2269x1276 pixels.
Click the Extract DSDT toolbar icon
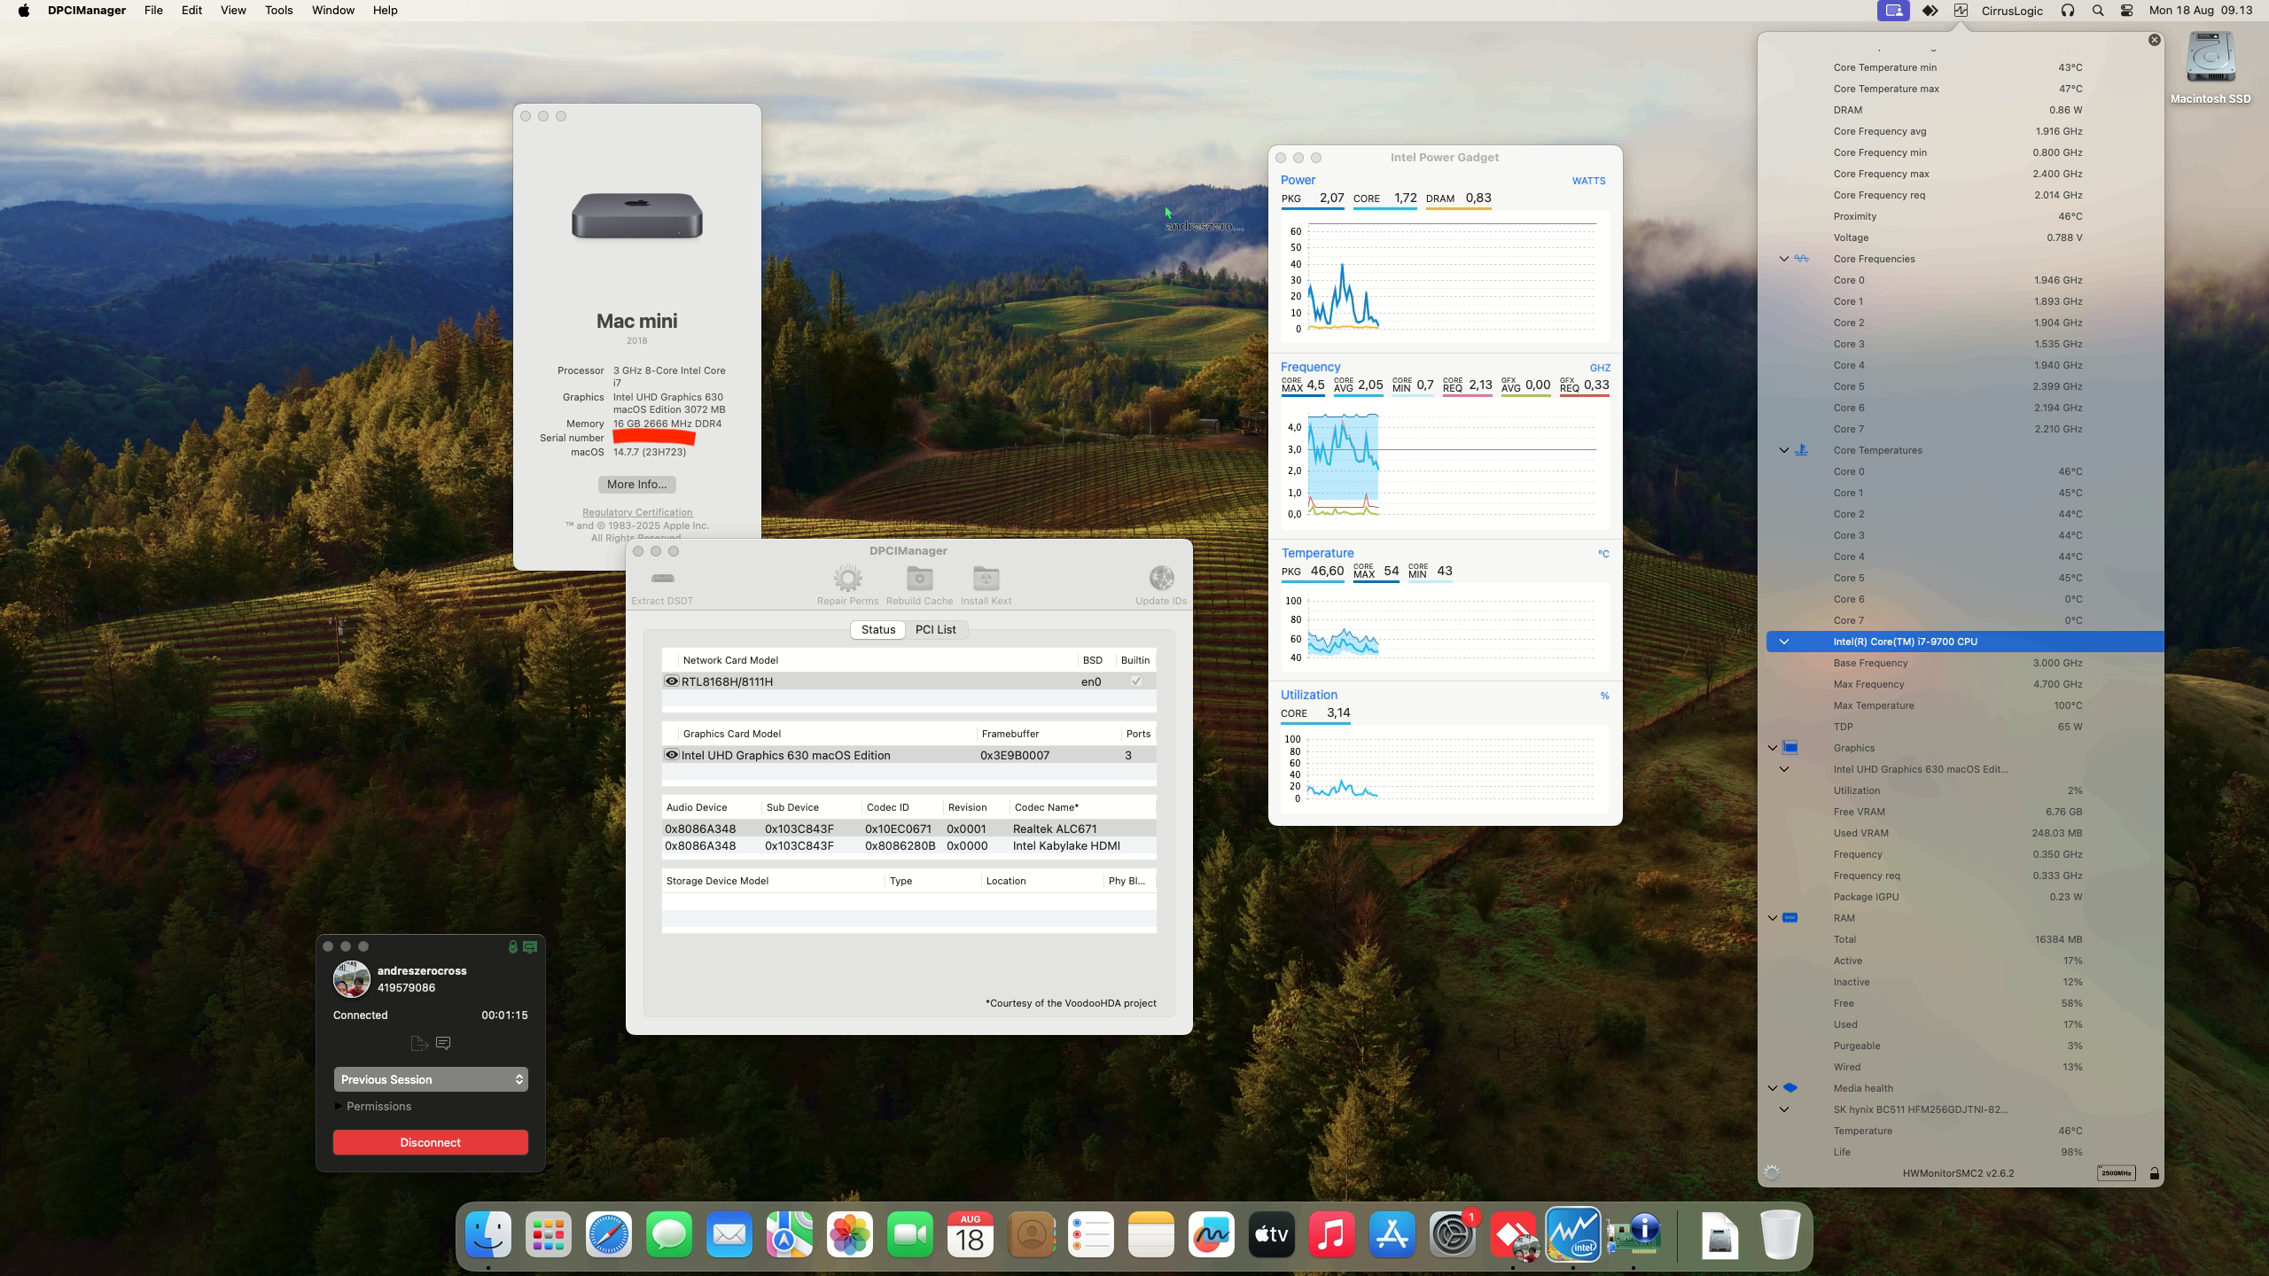[662, 579]
